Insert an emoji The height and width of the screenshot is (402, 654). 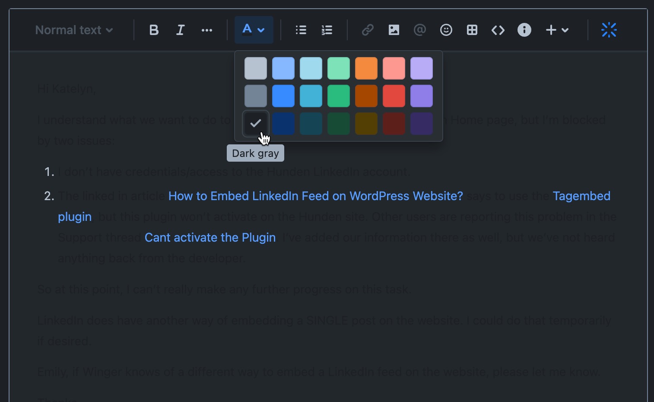coord(446,30)
